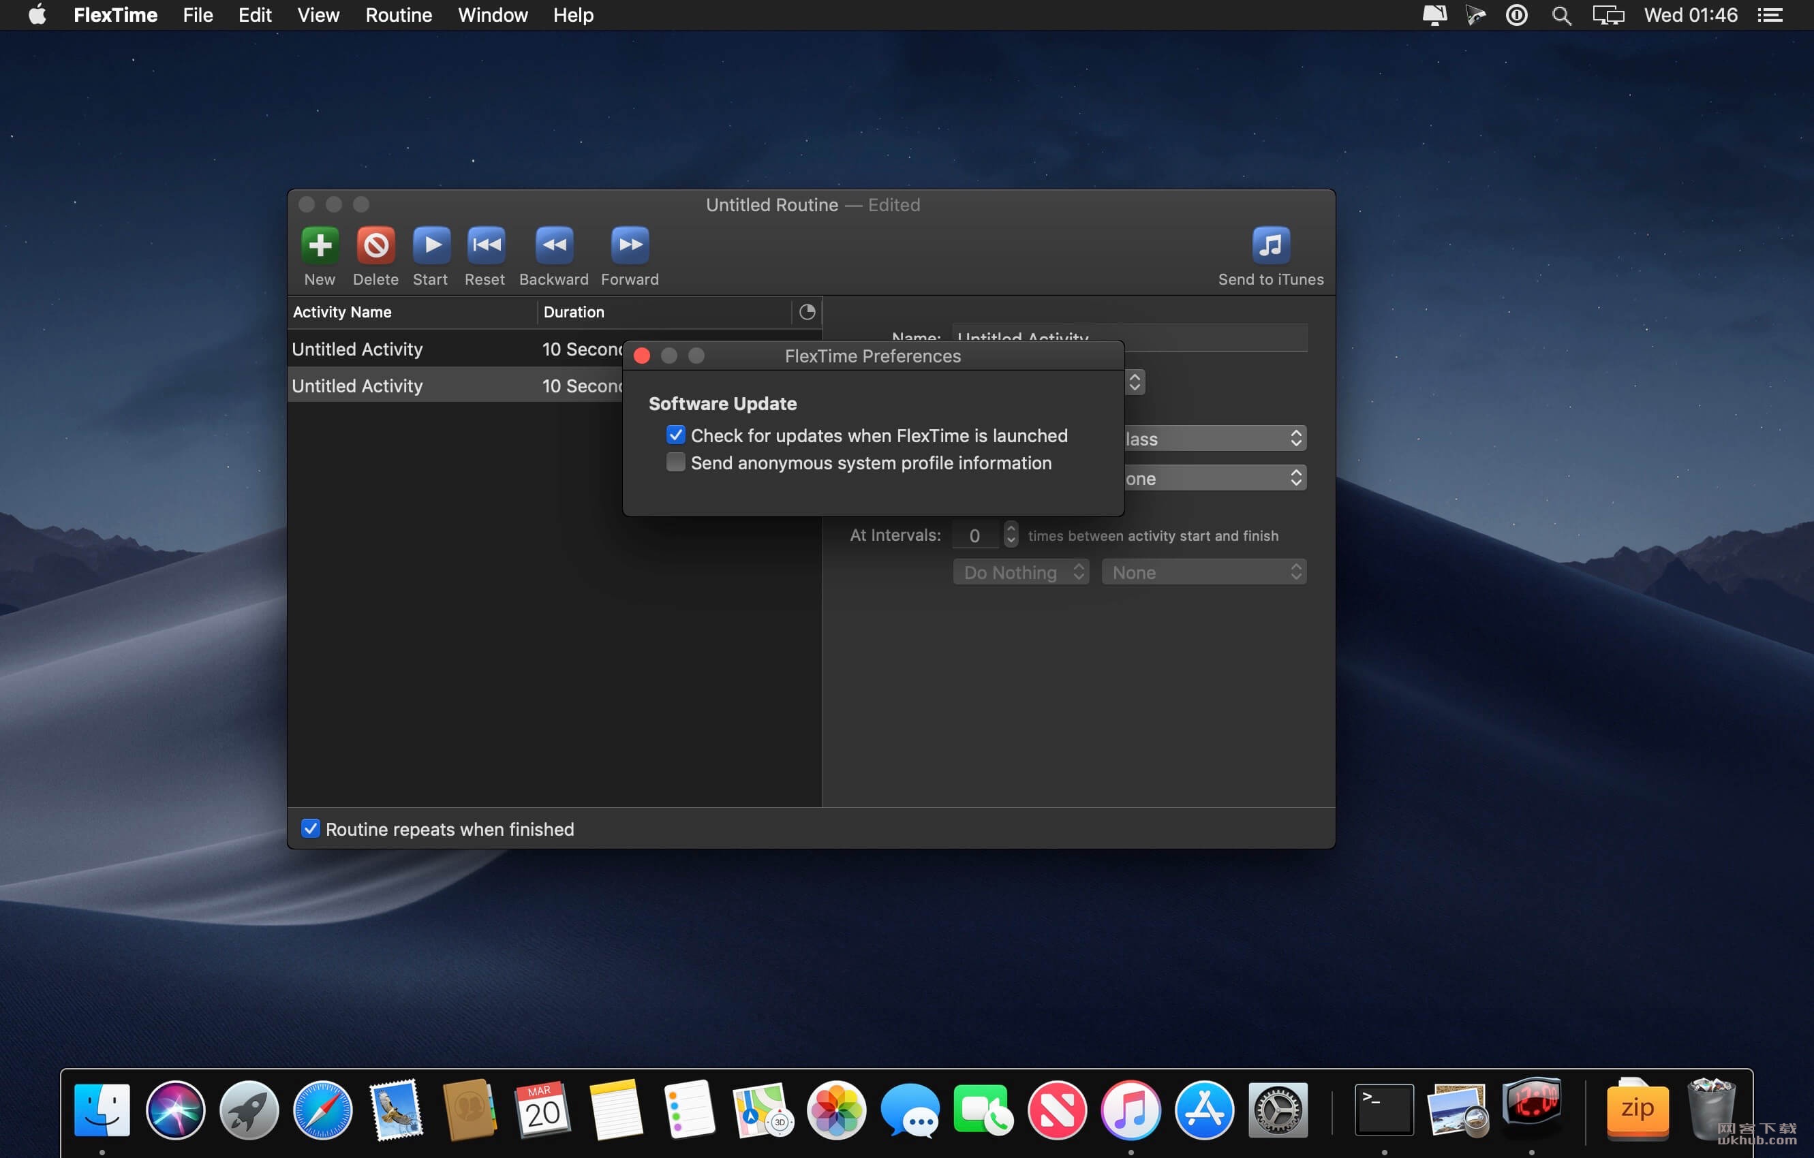Image resolution: width=1814 pixels, height=1158 pixels.
Task: Select the first Untitled Activity row
Action: coord(455,349)
